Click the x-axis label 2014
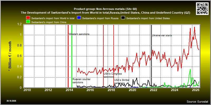 click(x=69, y=90)
